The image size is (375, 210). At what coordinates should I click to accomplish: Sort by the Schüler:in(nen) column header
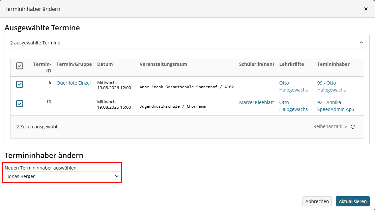[x=256, y=64]
